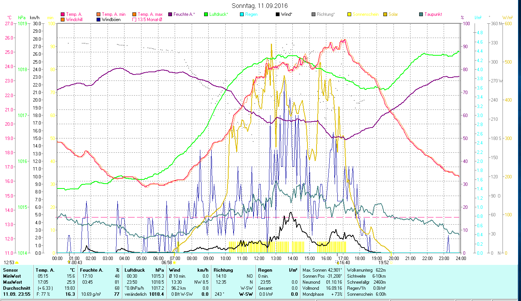This screenshot has width=521, height=301.
Task: Click the 13.5 Monat-Ø legend swatch
Action: (x=134, y=20)
